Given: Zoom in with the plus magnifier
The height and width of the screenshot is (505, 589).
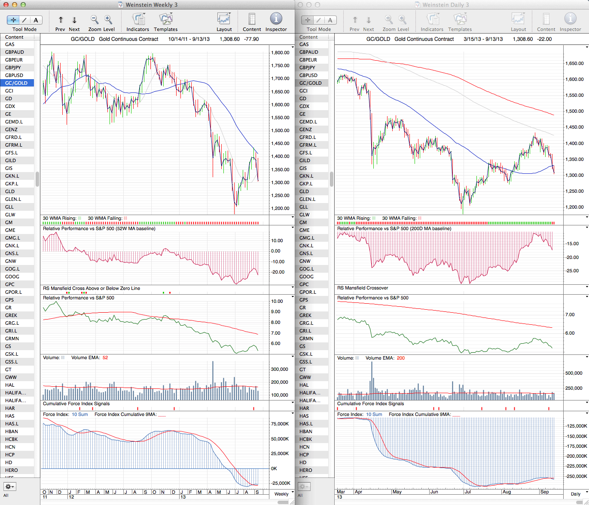Looking at the screenshot, I should [x=108, y=20].
